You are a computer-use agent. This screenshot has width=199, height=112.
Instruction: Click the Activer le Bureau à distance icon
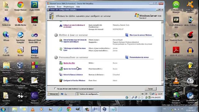coord(61,75)
